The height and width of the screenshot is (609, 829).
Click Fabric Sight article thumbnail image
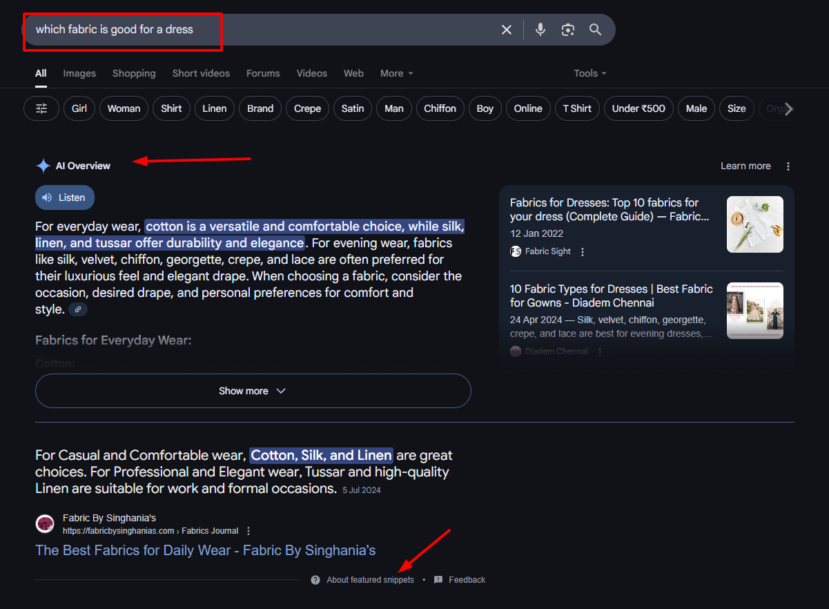(755, 224)
